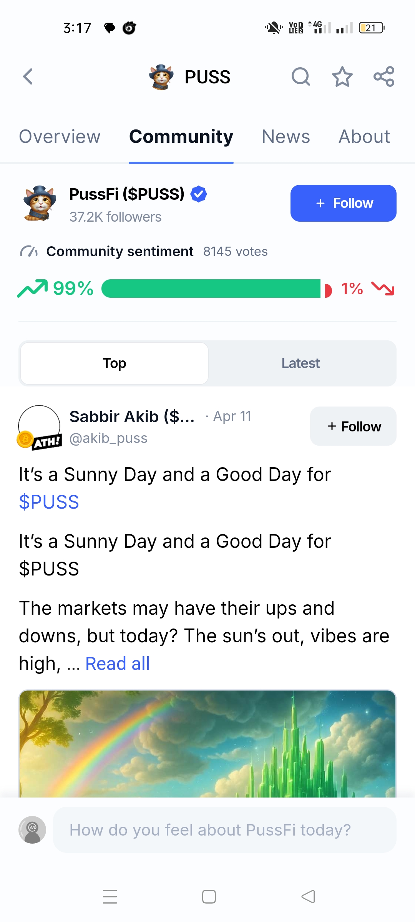The width and height of the screenshot is (415, 922).
Task: Open the News tab
Action: tap(286, 136)
